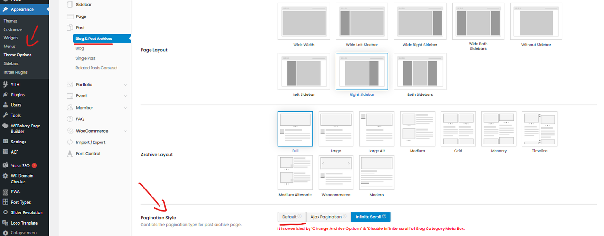The width and height of the screenshot is (604, 236).
Task: Expand the WooCommerce section chevron
Action: point(126,131)
